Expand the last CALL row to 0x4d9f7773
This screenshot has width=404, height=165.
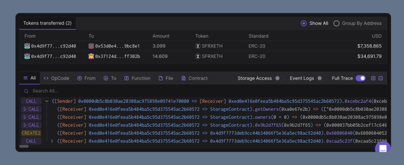[x=52, y=141]
